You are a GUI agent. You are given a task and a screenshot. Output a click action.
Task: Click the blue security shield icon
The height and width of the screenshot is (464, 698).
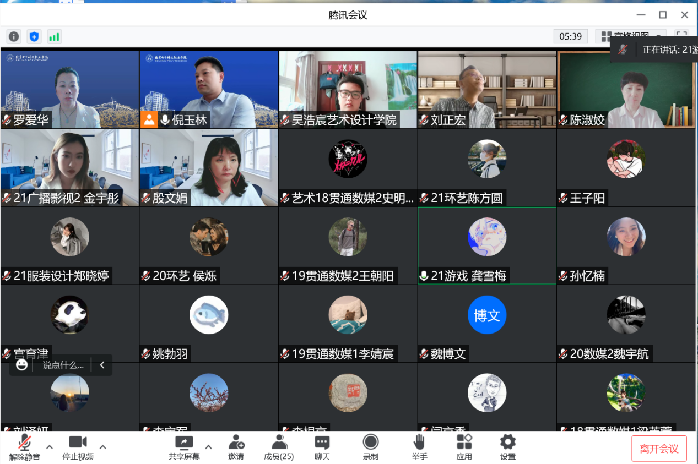(34, 37)
